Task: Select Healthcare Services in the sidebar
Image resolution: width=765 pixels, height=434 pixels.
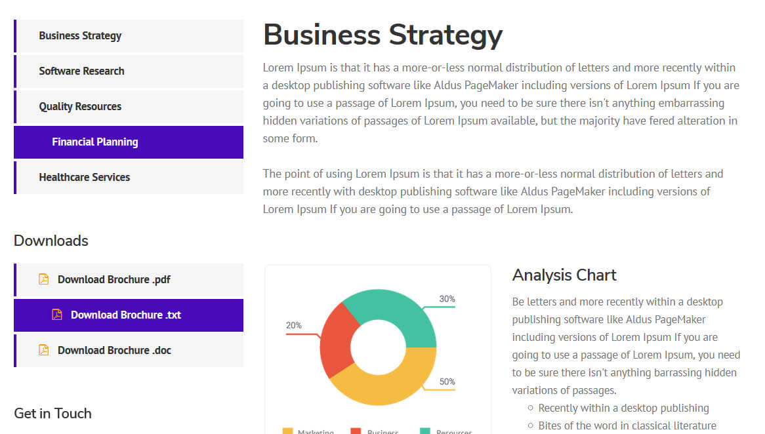Action: 129,178
